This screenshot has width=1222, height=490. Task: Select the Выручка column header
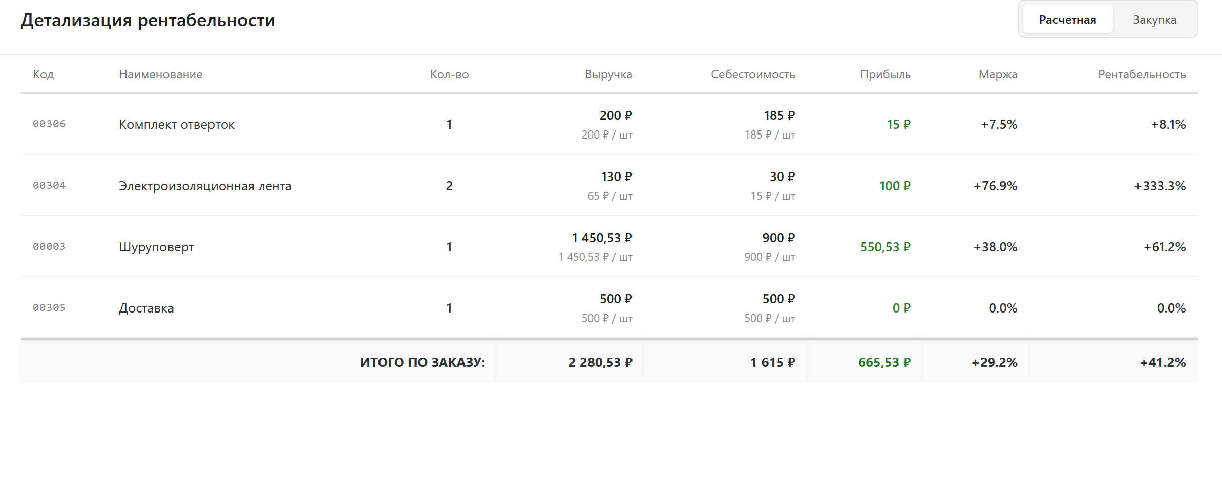(608, 74)
